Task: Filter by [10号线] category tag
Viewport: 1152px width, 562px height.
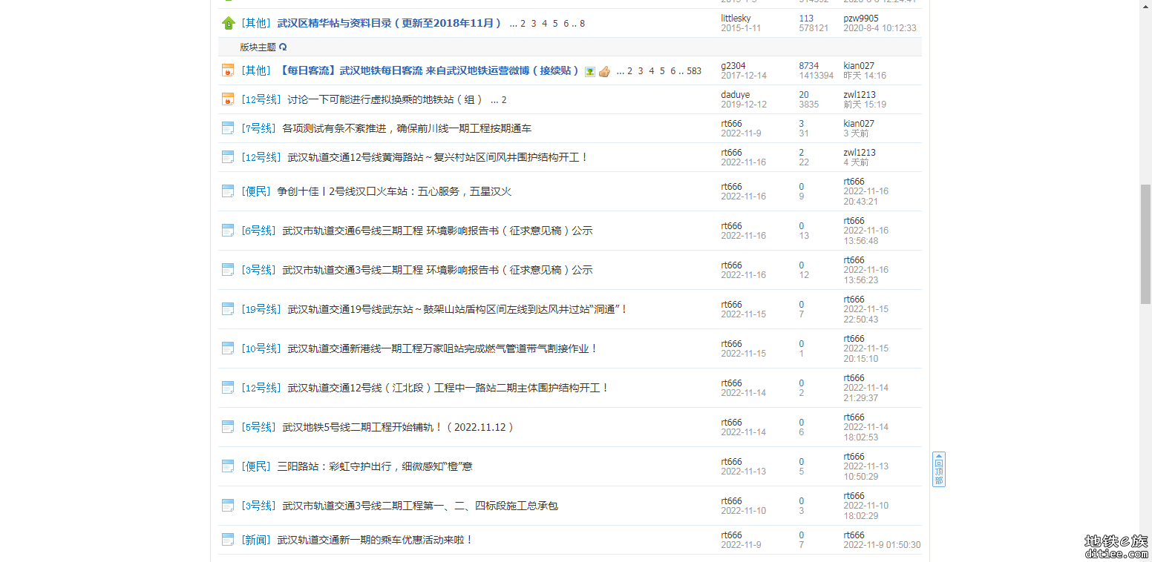Action: pos(261,348)
